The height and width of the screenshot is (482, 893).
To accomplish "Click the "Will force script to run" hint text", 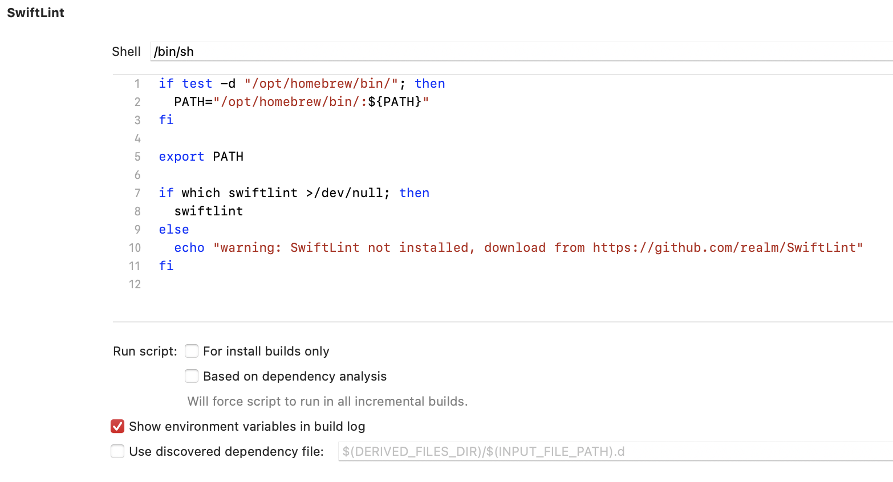I will pyautogui.click(x=327, y=401).
